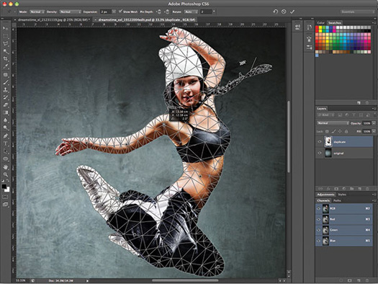
Task: Select the original layer
Action: (344, 153)
